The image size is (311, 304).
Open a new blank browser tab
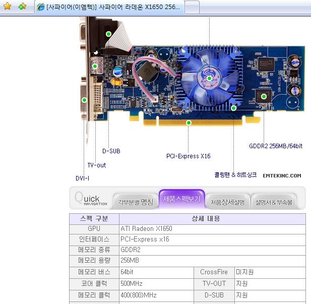pos(192,8)
